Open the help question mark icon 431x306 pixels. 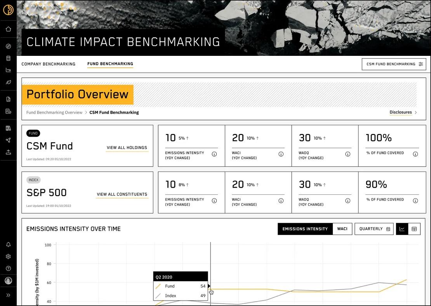(8, 268)
